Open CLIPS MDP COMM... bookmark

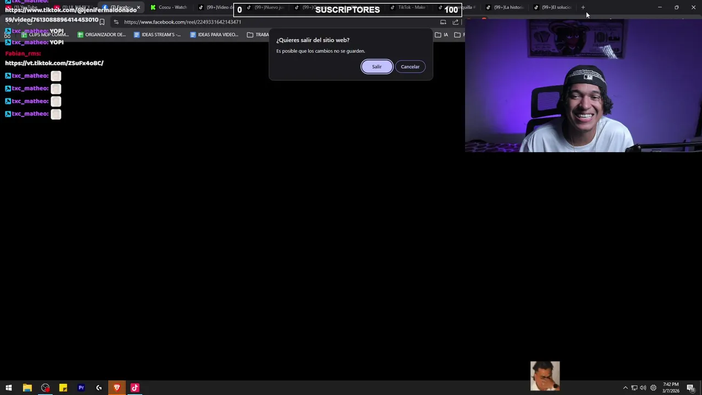coord(44,35)
